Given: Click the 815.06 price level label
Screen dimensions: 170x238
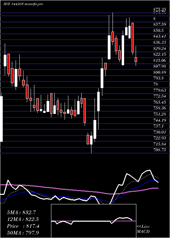Looking at the screenshot, I should tap(160, 61).
